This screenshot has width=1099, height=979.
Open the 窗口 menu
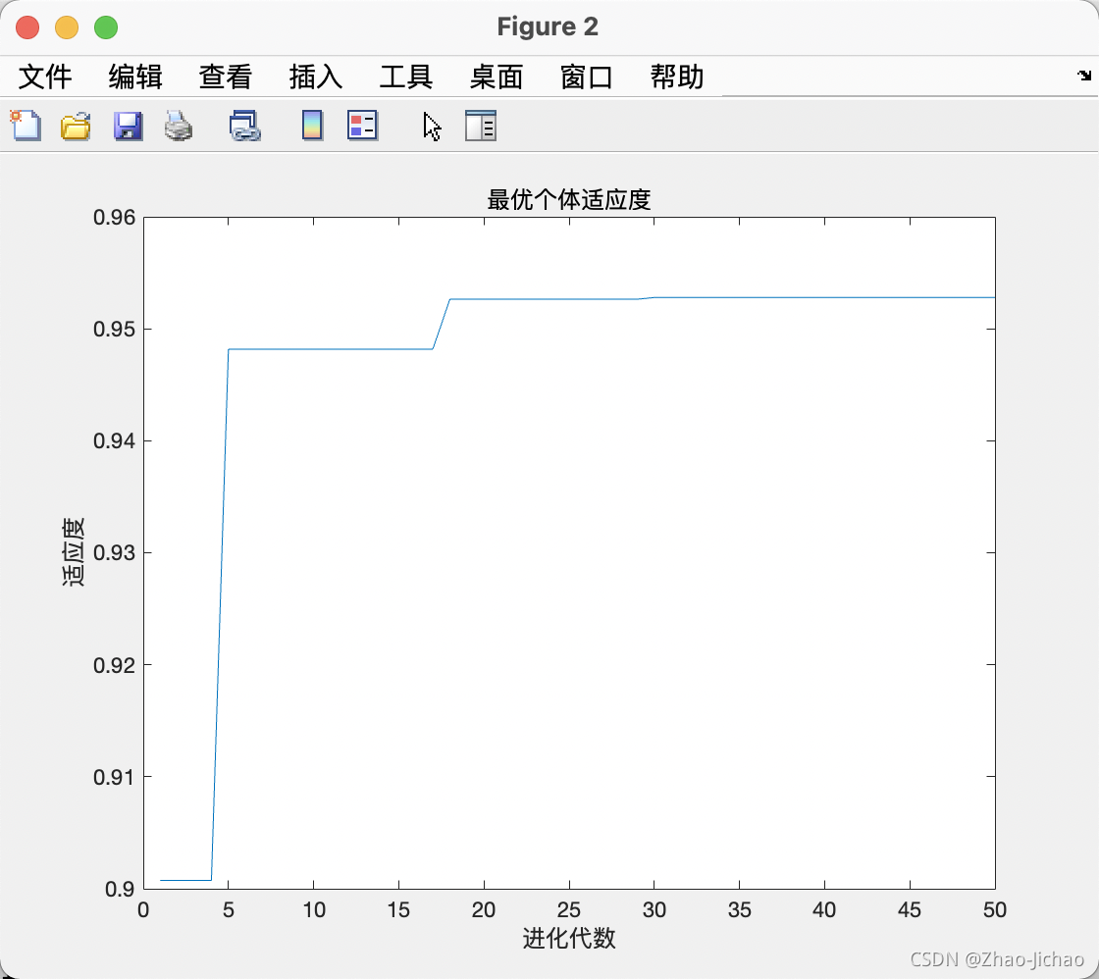(586, 77)
